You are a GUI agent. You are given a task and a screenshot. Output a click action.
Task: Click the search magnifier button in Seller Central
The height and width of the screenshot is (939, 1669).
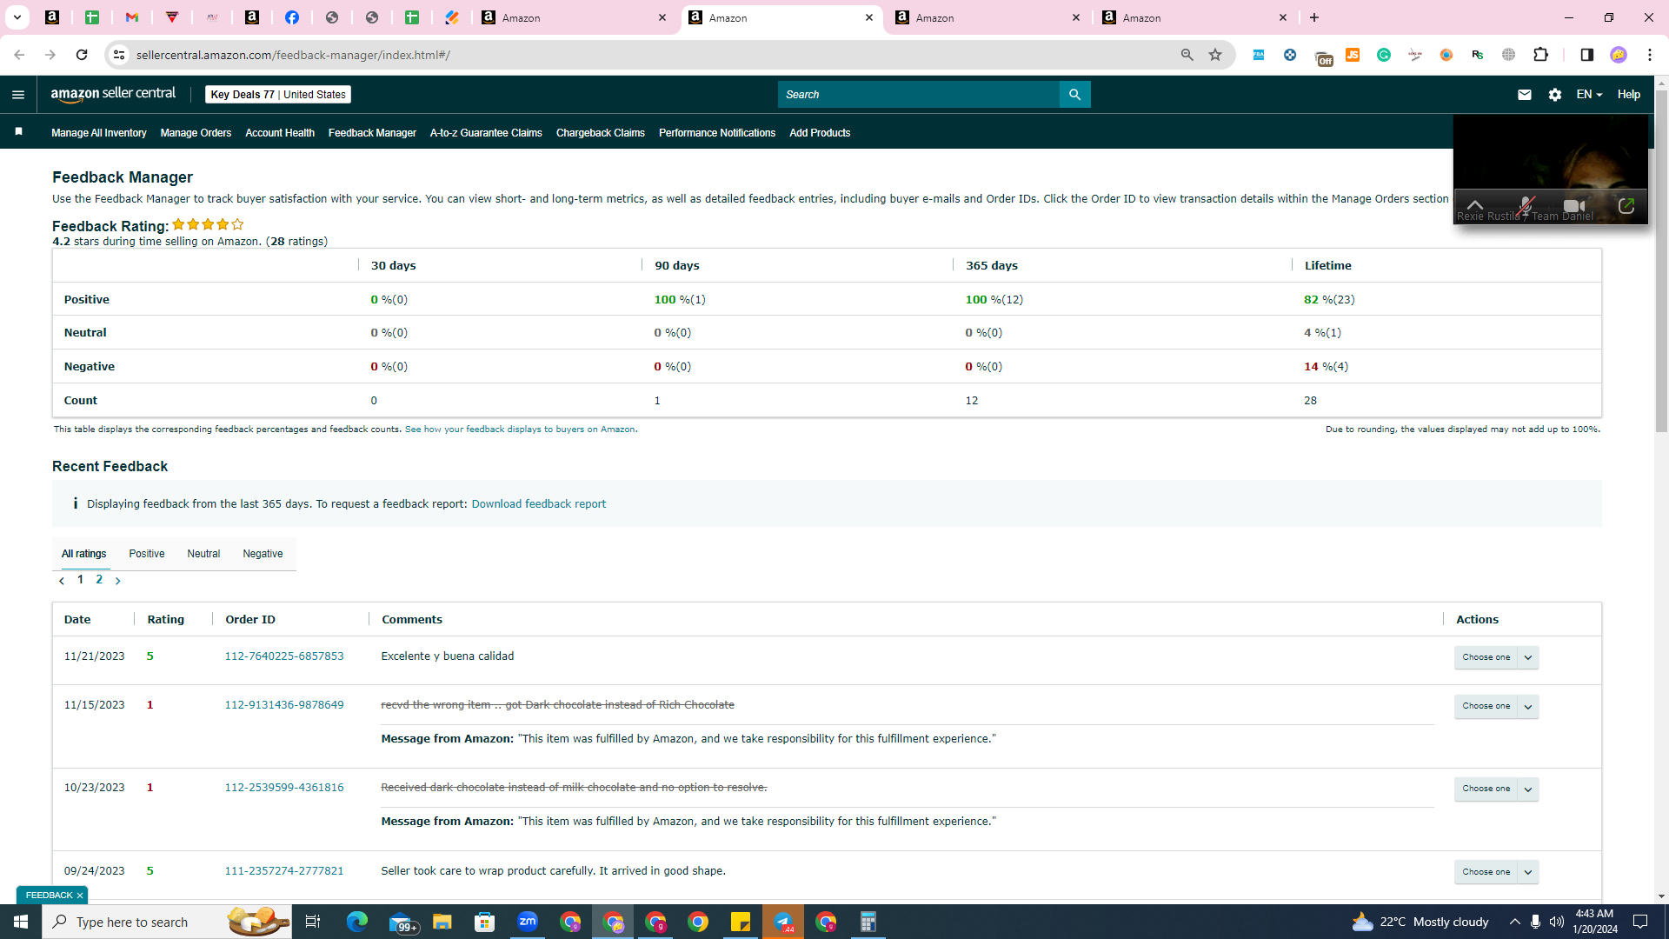1074,95
